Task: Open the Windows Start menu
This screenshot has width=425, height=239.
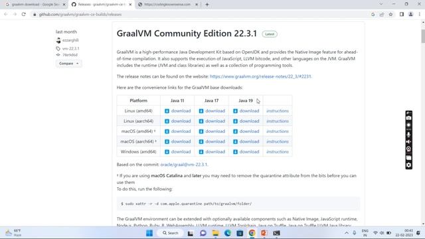Action: point(149,233)
